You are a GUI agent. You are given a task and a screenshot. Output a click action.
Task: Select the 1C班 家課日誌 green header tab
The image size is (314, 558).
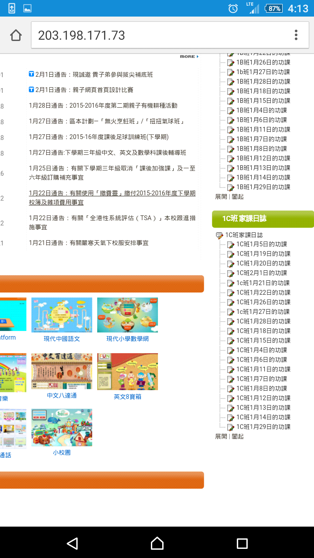263,219
